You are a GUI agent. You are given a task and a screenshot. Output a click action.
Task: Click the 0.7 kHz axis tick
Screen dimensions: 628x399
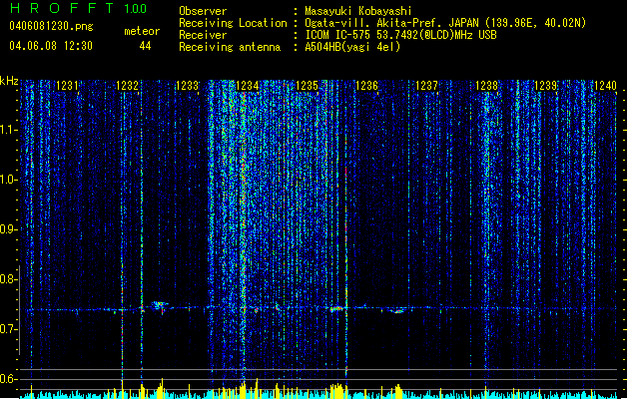8,329
